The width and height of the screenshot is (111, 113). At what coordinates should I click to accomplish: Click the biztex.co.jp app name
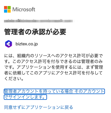(x=27, y=44)
